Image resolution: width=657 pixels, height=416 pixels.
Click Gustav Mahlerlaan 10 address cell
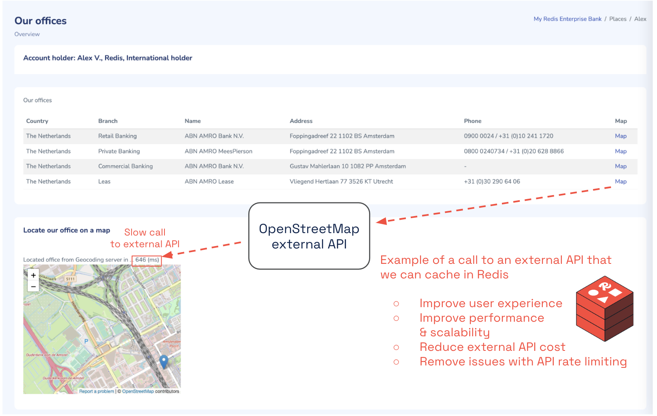coord(348,166)
